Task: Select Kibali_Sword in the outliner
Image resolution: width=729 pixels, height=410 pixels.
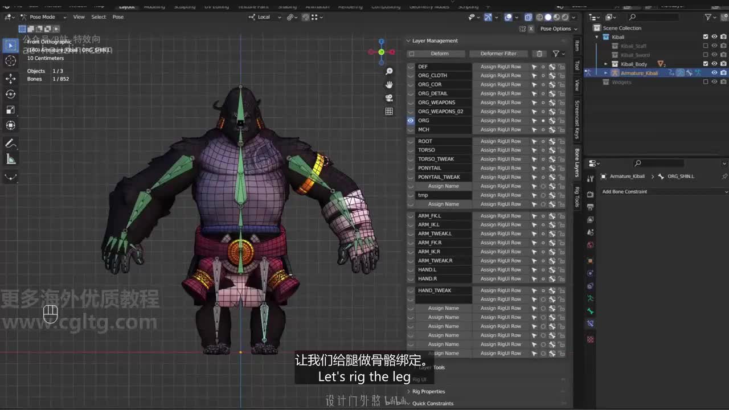Action: (x=634, y=55)
